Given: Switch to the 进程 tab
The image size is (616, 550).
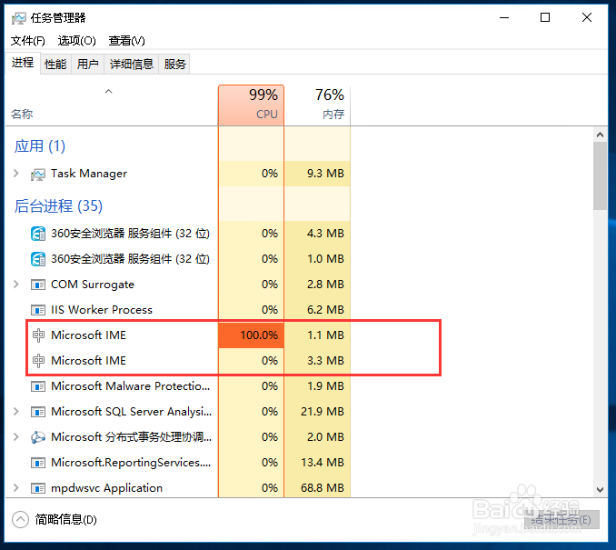Looking at the screenshot, I should coord(23,63).
